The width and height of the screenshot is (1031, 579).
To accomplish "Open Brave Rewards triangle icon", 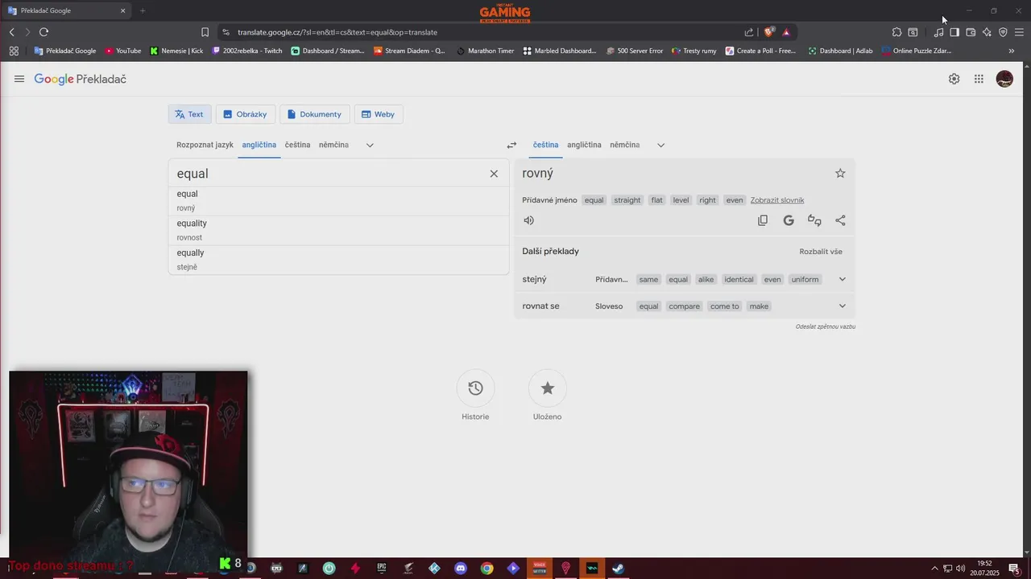I will [786, 32].
